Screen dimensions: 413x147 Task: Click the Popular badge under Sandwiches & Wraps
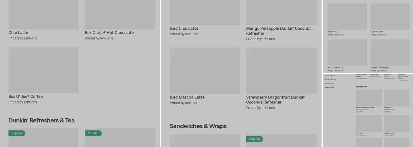[255, 139]
